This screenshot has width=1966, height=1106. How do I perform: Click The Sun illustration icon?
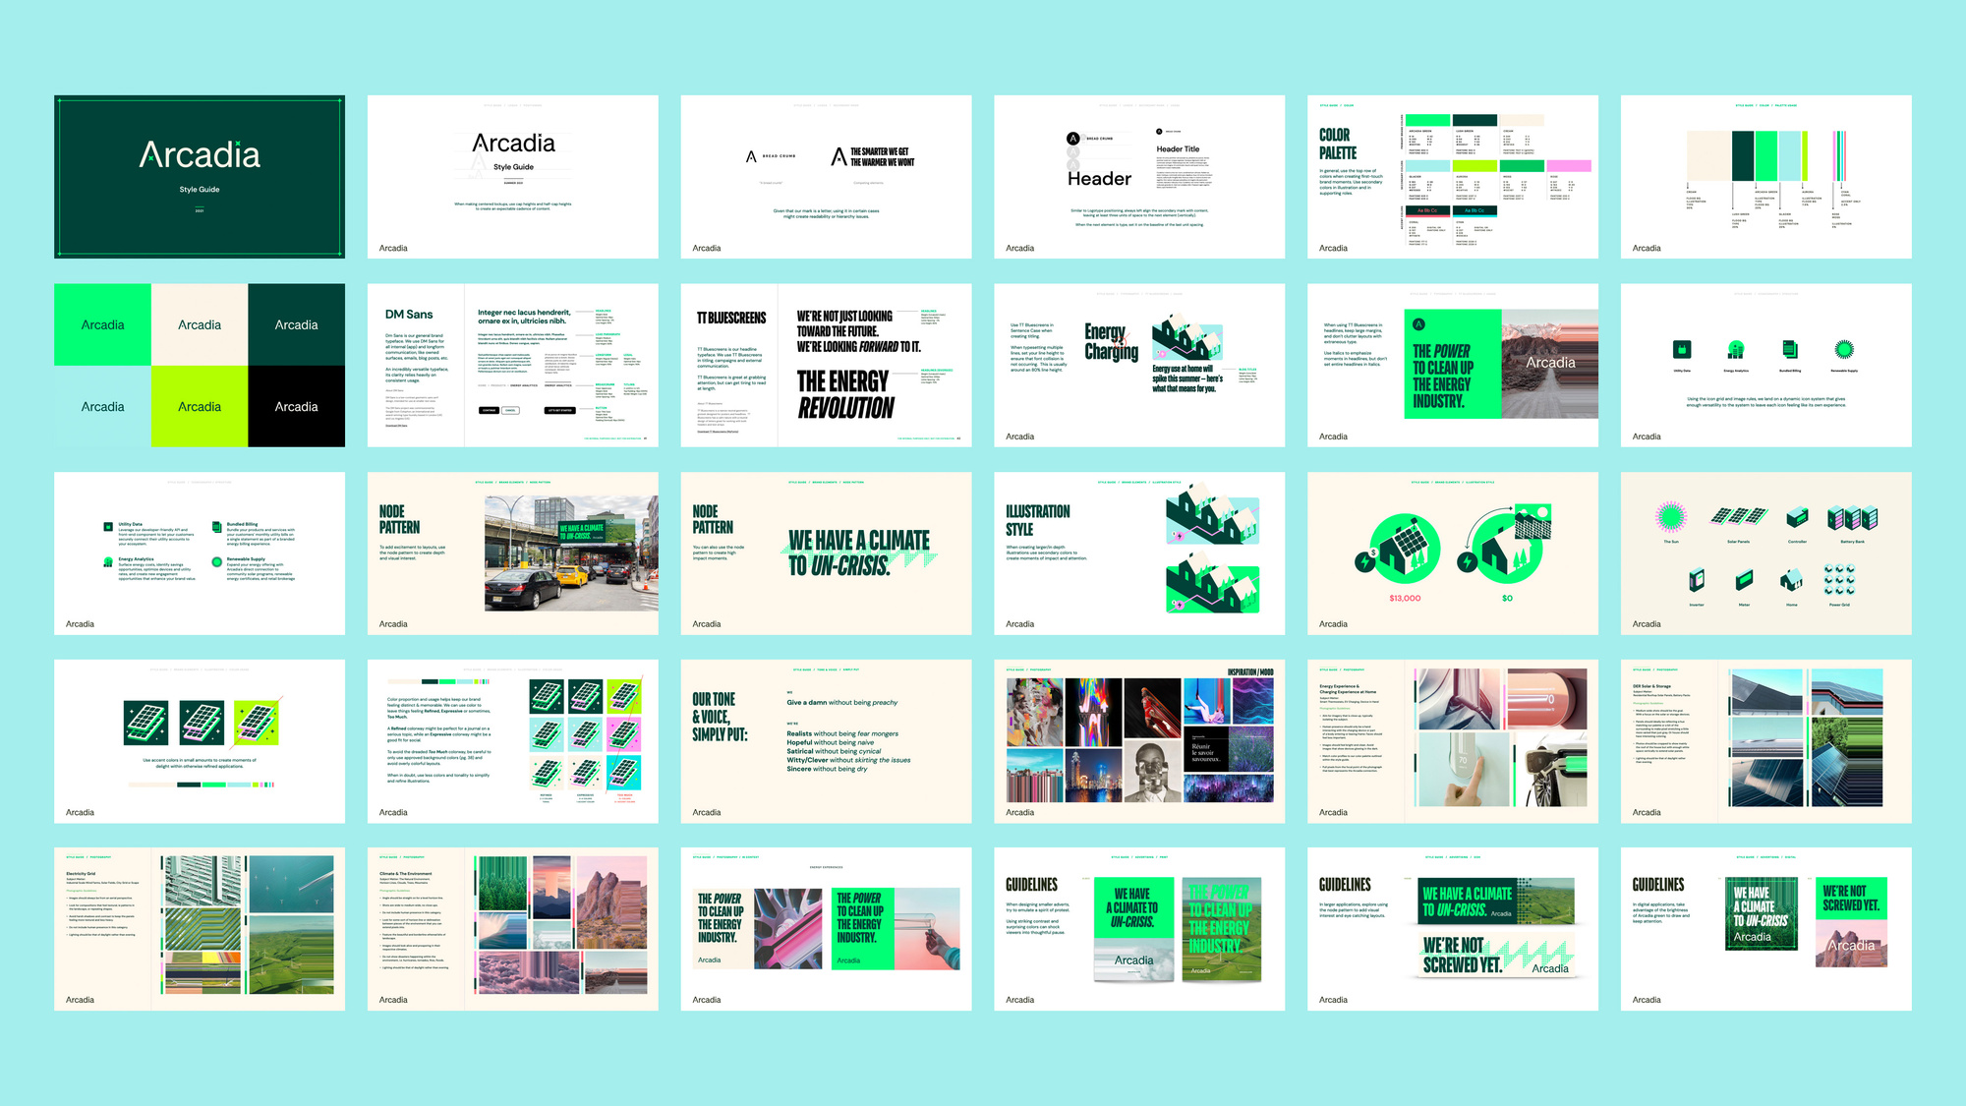coord(1670,516)
